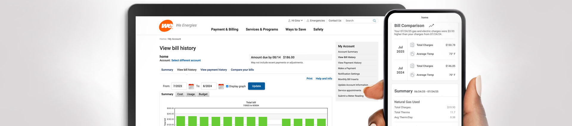Tap the $150.78 total charges value
Screen dimensions: 572x126
[450, 45]
